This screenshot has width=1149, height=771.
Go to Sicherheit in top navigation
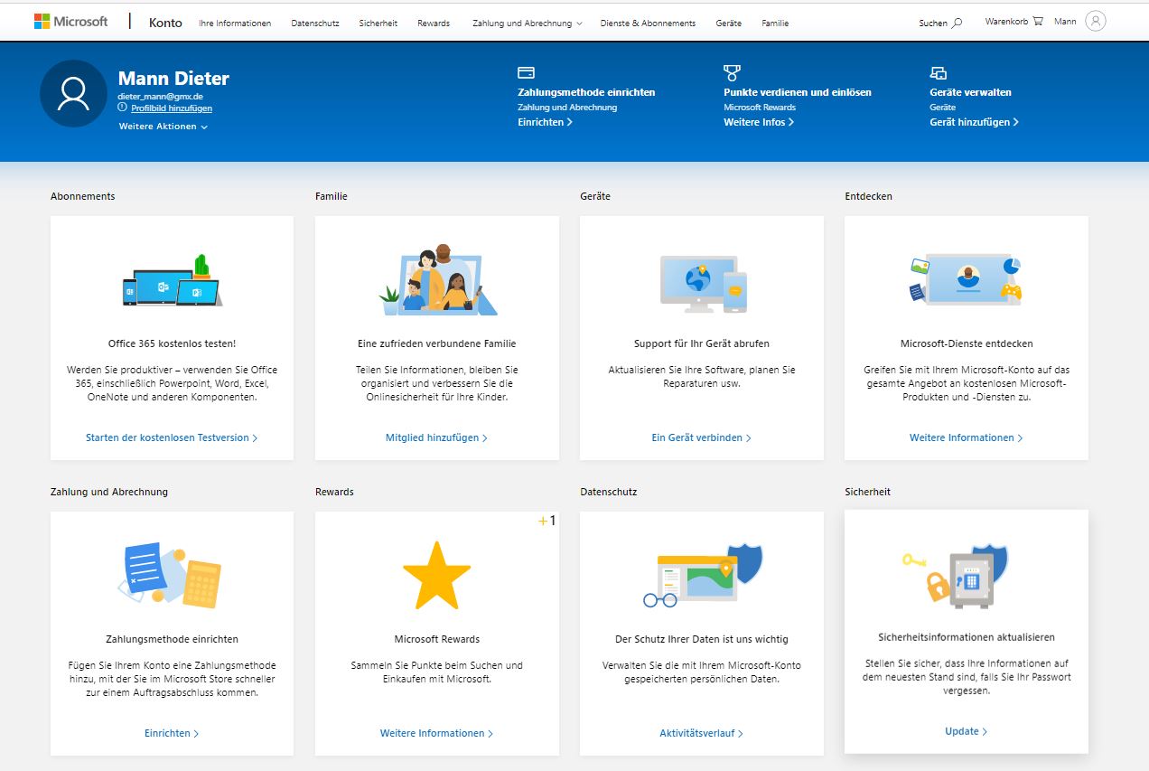(378, 23)
